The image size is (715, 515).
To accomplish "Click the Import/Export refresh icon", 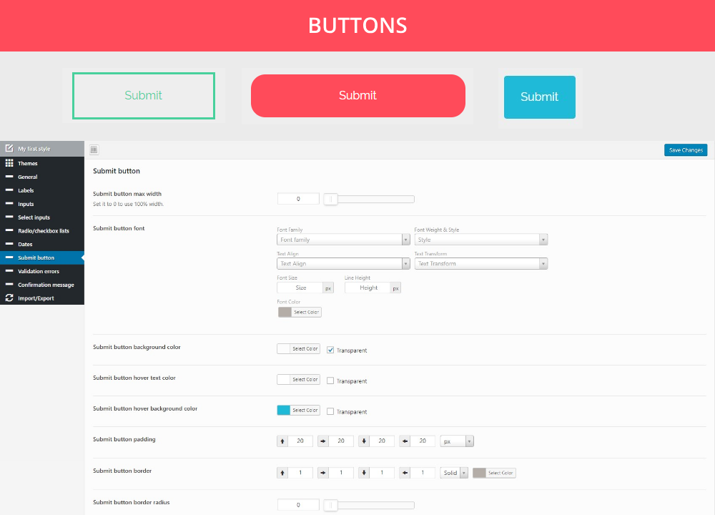I will click(9, 298).
